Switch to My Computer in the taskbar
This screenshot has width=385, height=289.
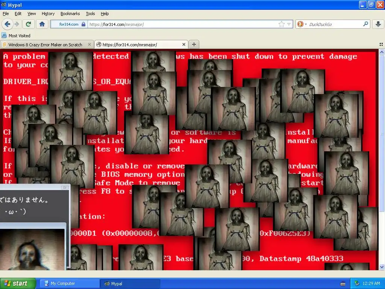[x=70, y=283]
